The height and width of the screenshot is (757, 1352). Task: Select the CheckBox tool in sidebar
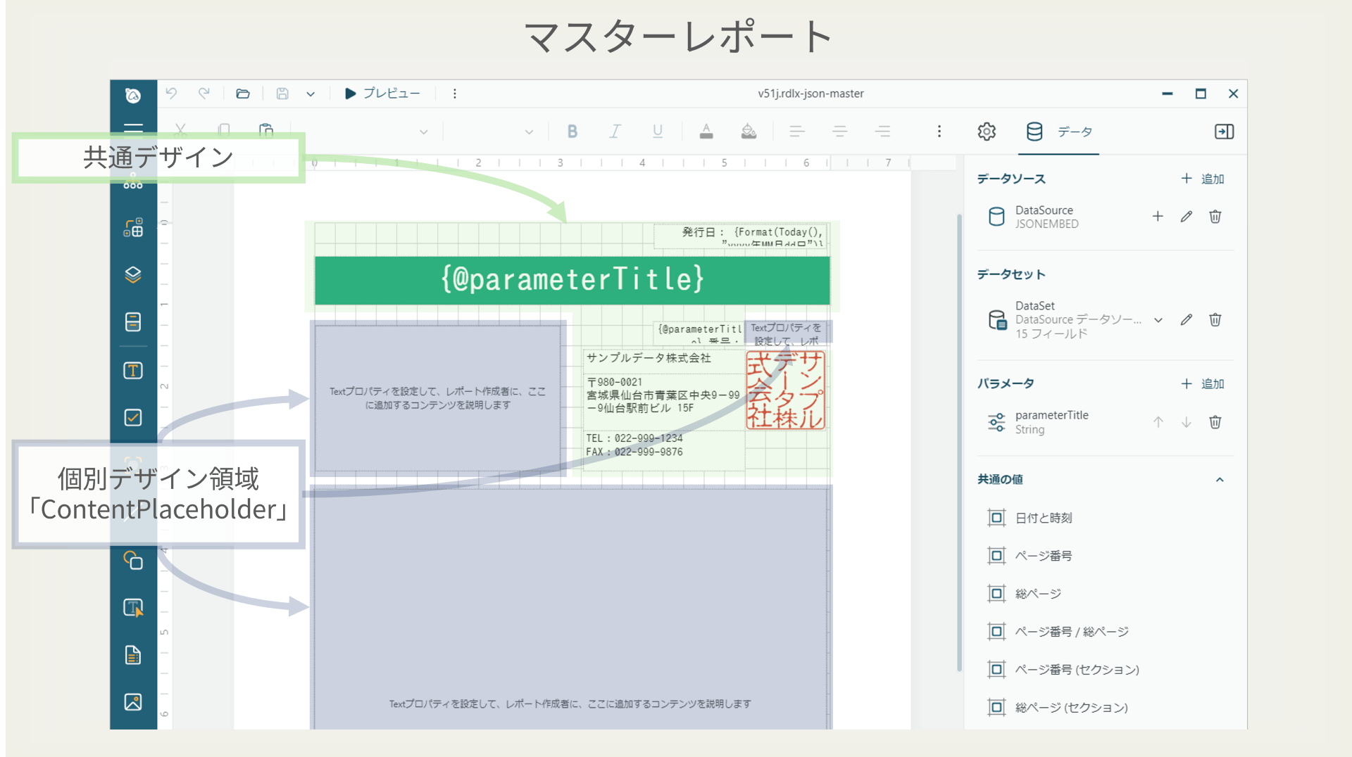click(133, 418)
